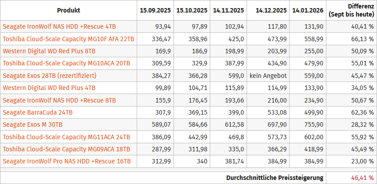Open Toshiba Cloud-Scale Capacity MG10ACA 20TB link
The image size is (377, 184).
[x=66, y=63]
